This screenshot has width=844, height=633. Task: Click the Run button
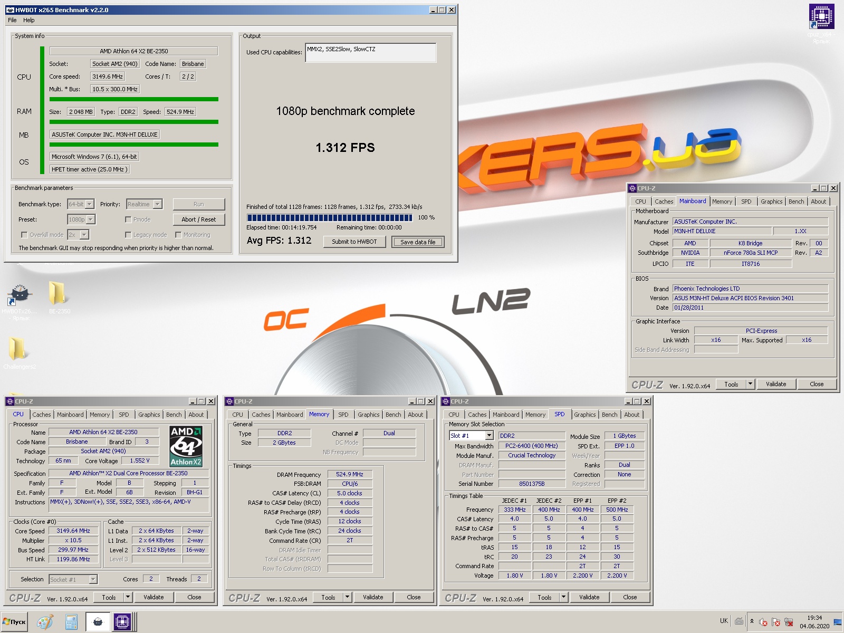pyautogui.click(x=199, y=204)
